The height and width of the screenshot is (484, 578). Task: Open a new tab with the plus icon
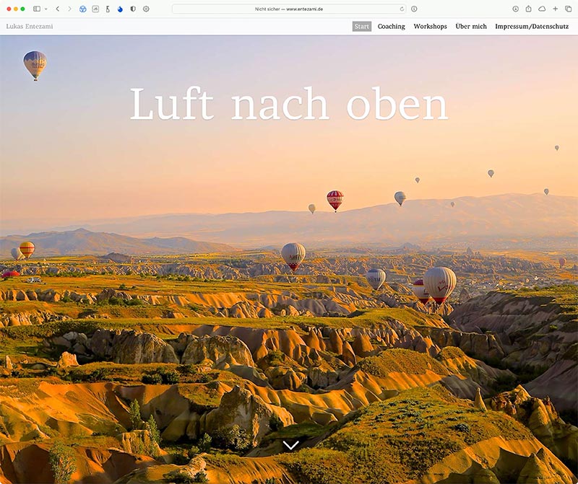click(x=555, y=8)
